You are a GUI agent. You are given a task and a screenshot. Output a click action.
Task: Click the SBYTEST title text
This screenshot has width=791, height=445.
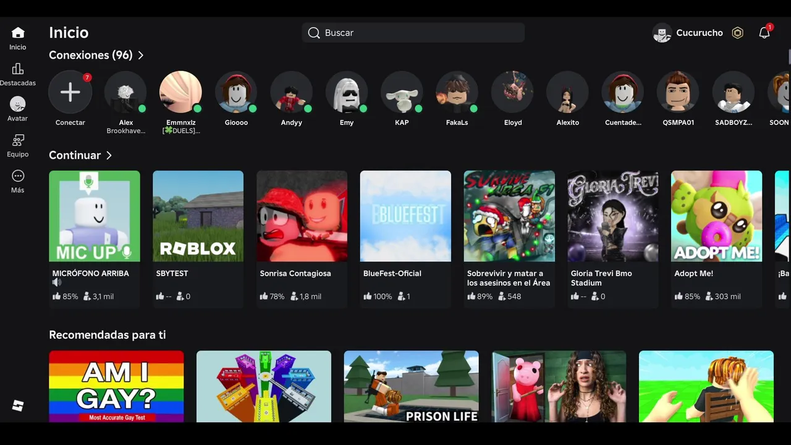point(172,273)
